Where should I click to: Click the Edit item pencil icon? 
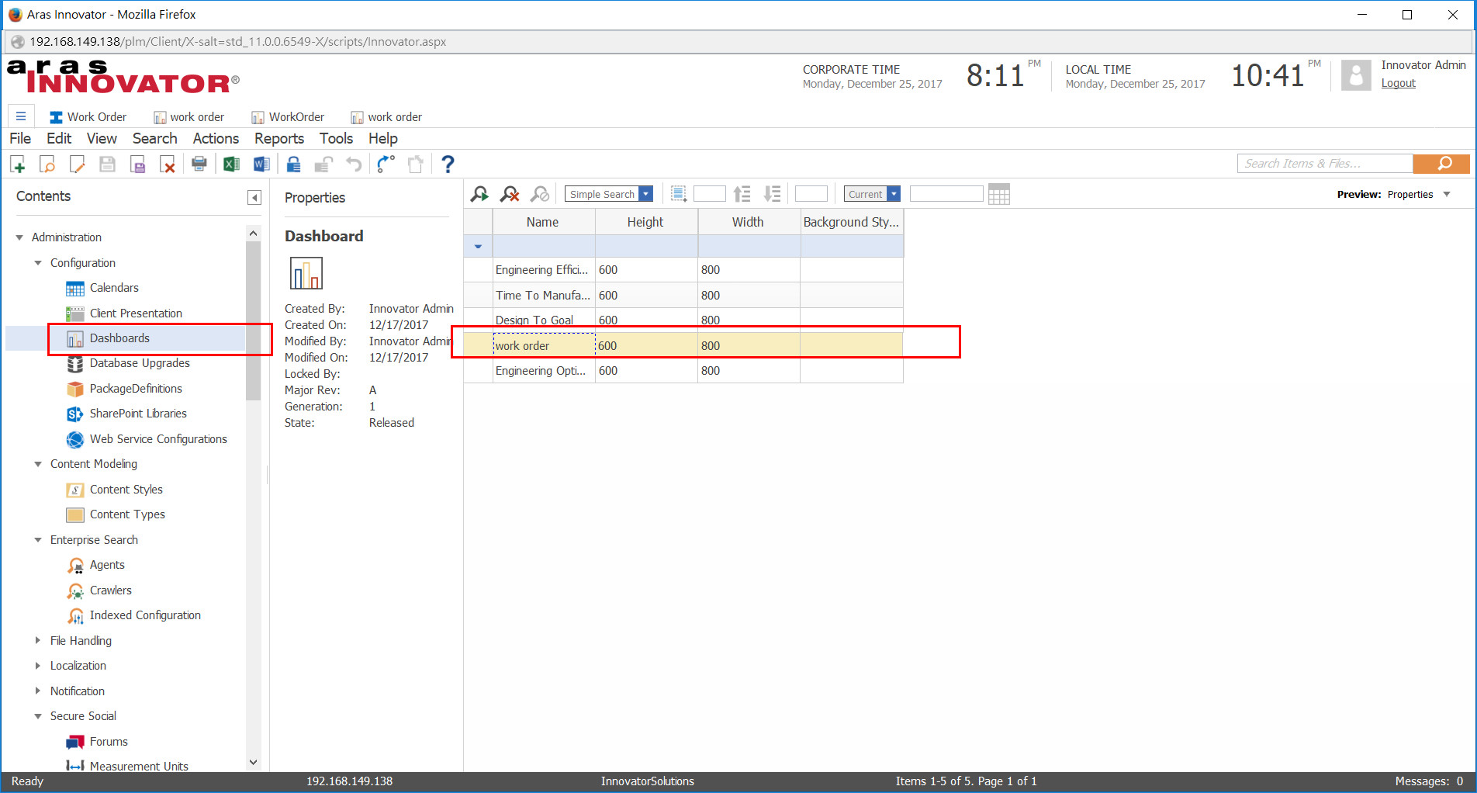click(x=77, y=164)
